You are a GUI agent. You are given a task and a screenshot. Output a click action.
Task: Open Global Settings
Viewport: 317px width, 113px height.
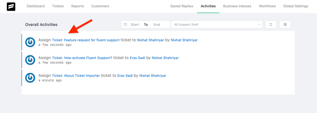point(296,6)
